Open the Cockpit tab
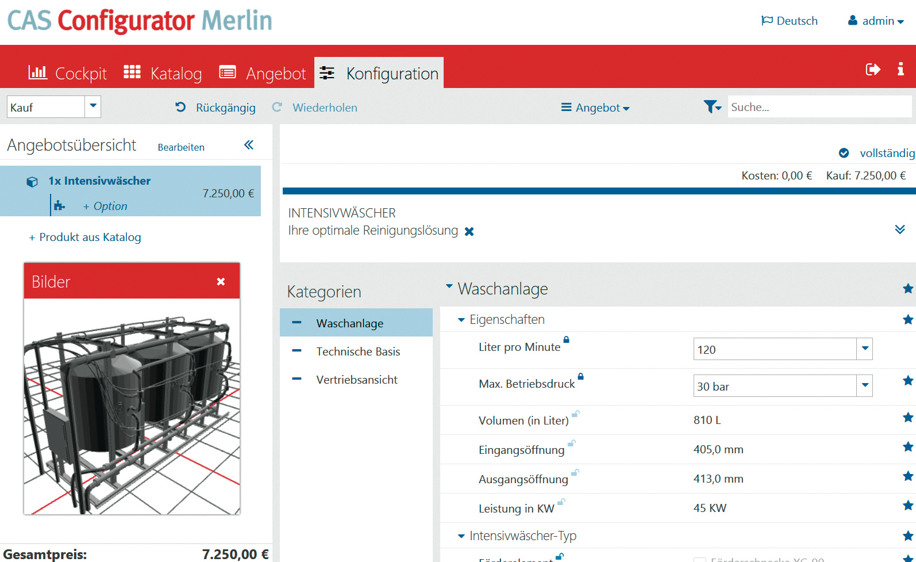The height and width of the screenshot is (562, 916). coord(68,74)
